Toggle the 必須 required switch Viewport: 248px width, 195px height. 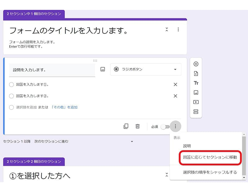click(x=165, y=127)
